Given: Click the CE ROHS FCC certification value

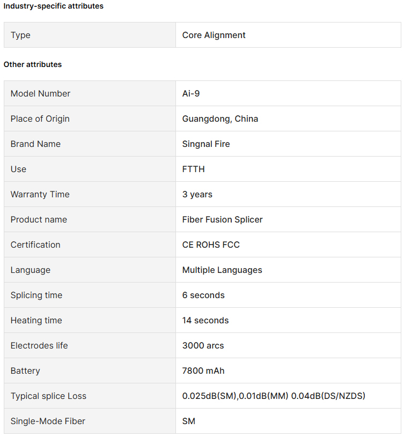Looking at the screenshot, I should pyautogui.click(x=211, y=245).
